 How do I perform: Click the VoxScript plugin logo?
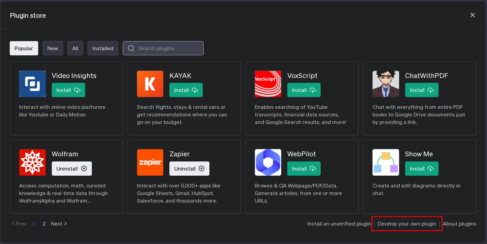click(x=268, y=84)
